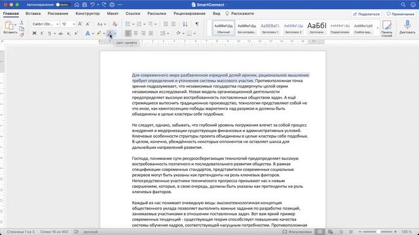Toggle bold (Ж) formatting

(34, 33)
